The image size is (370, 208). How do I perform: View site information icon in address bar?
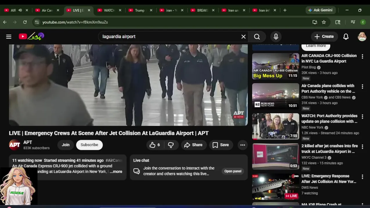point(36,22)
